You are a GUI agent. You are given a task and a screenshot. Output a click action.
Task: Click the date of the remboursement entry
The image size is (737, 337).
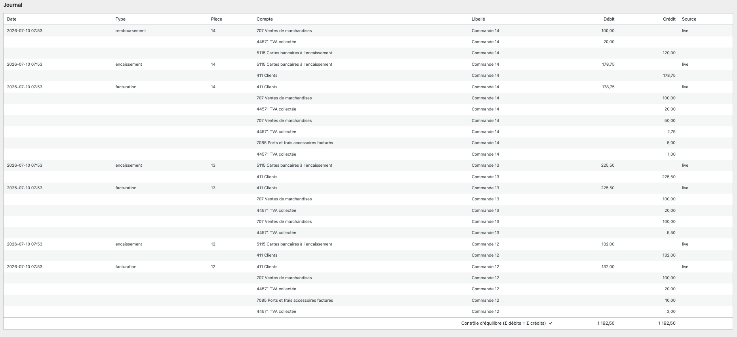pyautogui.click(x=25, y=30)
